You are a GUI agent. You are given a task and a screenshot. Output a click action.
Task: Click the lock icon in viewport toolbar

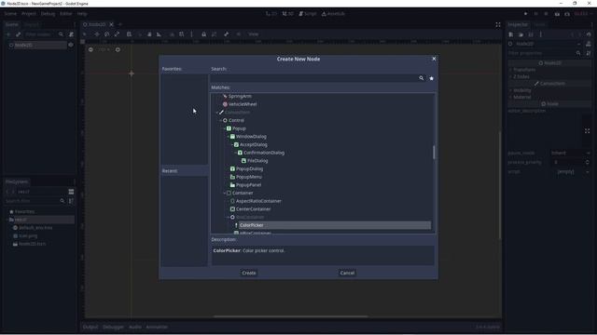[203, 34]
